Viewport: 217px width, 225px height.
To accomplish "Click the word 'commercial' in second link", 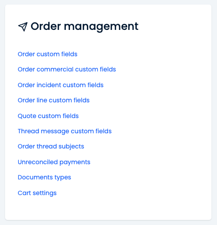I will pos(55,69).
